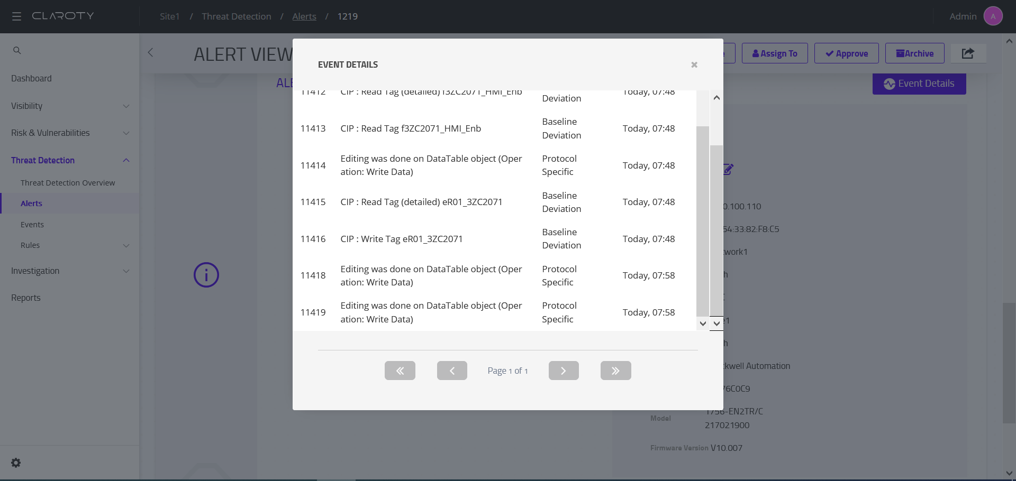Close the Event Details dialog
1016x481 pixels.
(x=694, y=64)
